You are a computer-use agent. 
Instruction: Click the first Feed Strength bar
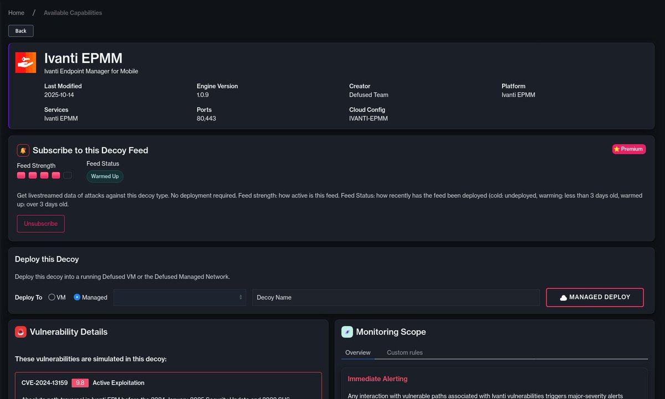pos(21,175)
